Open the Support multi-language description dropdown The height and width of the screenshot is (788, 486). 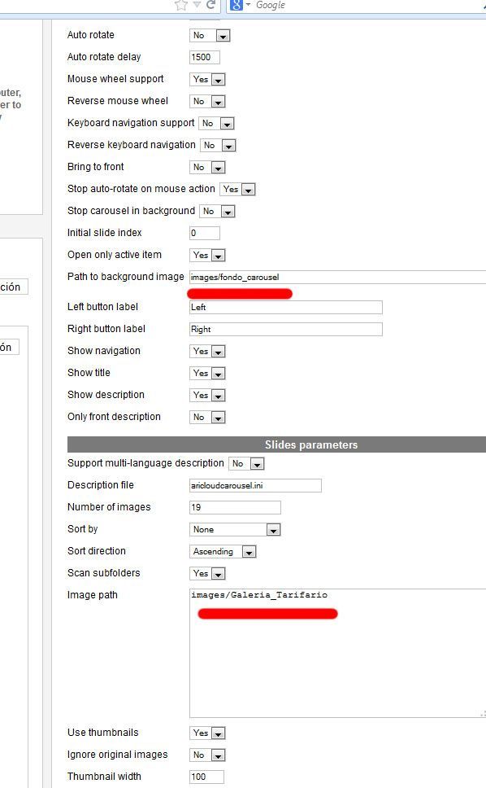[246, 464]
